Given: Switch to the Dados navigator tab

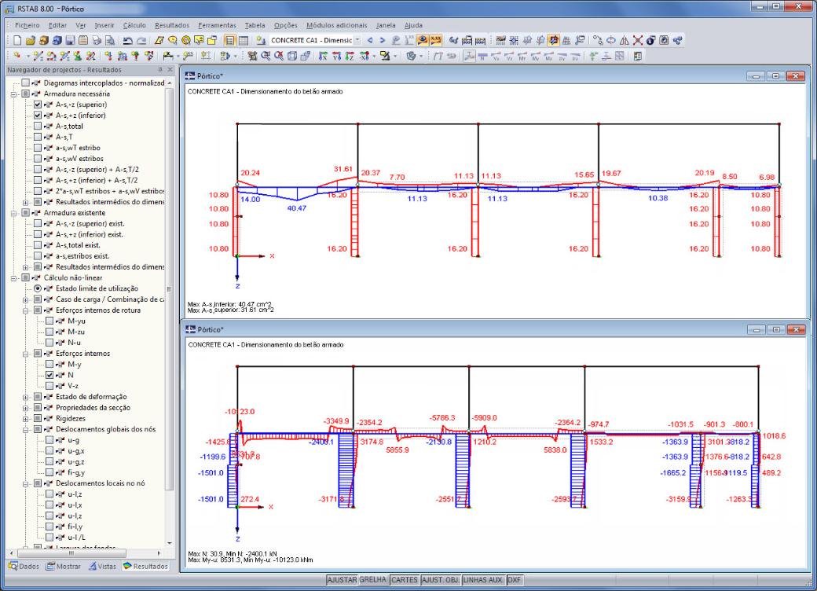Looking at the screenshot, I should 24,566.
